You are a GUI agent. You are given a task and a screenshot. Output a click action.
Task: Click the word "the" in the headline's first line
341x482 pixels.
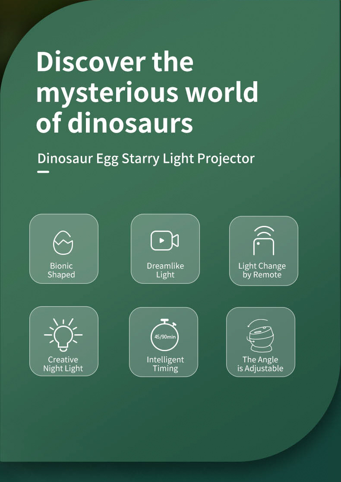pyautogui.click(x=173, y=61)
